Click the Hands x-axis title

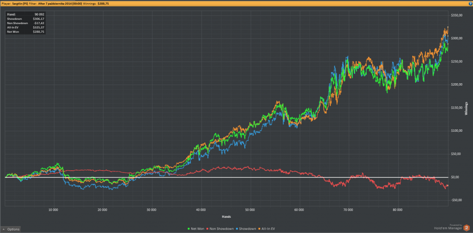tap(226, 216)
